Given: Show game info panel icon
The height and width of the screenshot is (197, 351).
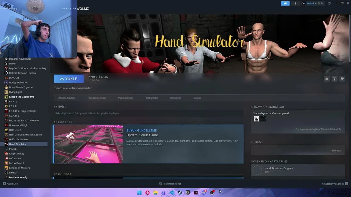Looking at the screenshot, I should coord(335,79).
